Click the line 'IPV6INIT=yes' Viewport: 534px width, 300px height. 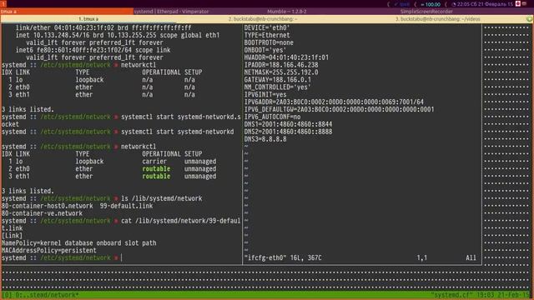click(265, 94)
